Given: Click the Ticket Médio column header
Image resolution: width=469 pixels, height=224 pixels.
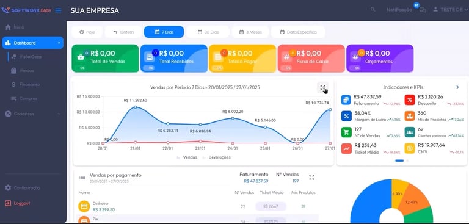Looking at the screenshot, I should point(272,193).
